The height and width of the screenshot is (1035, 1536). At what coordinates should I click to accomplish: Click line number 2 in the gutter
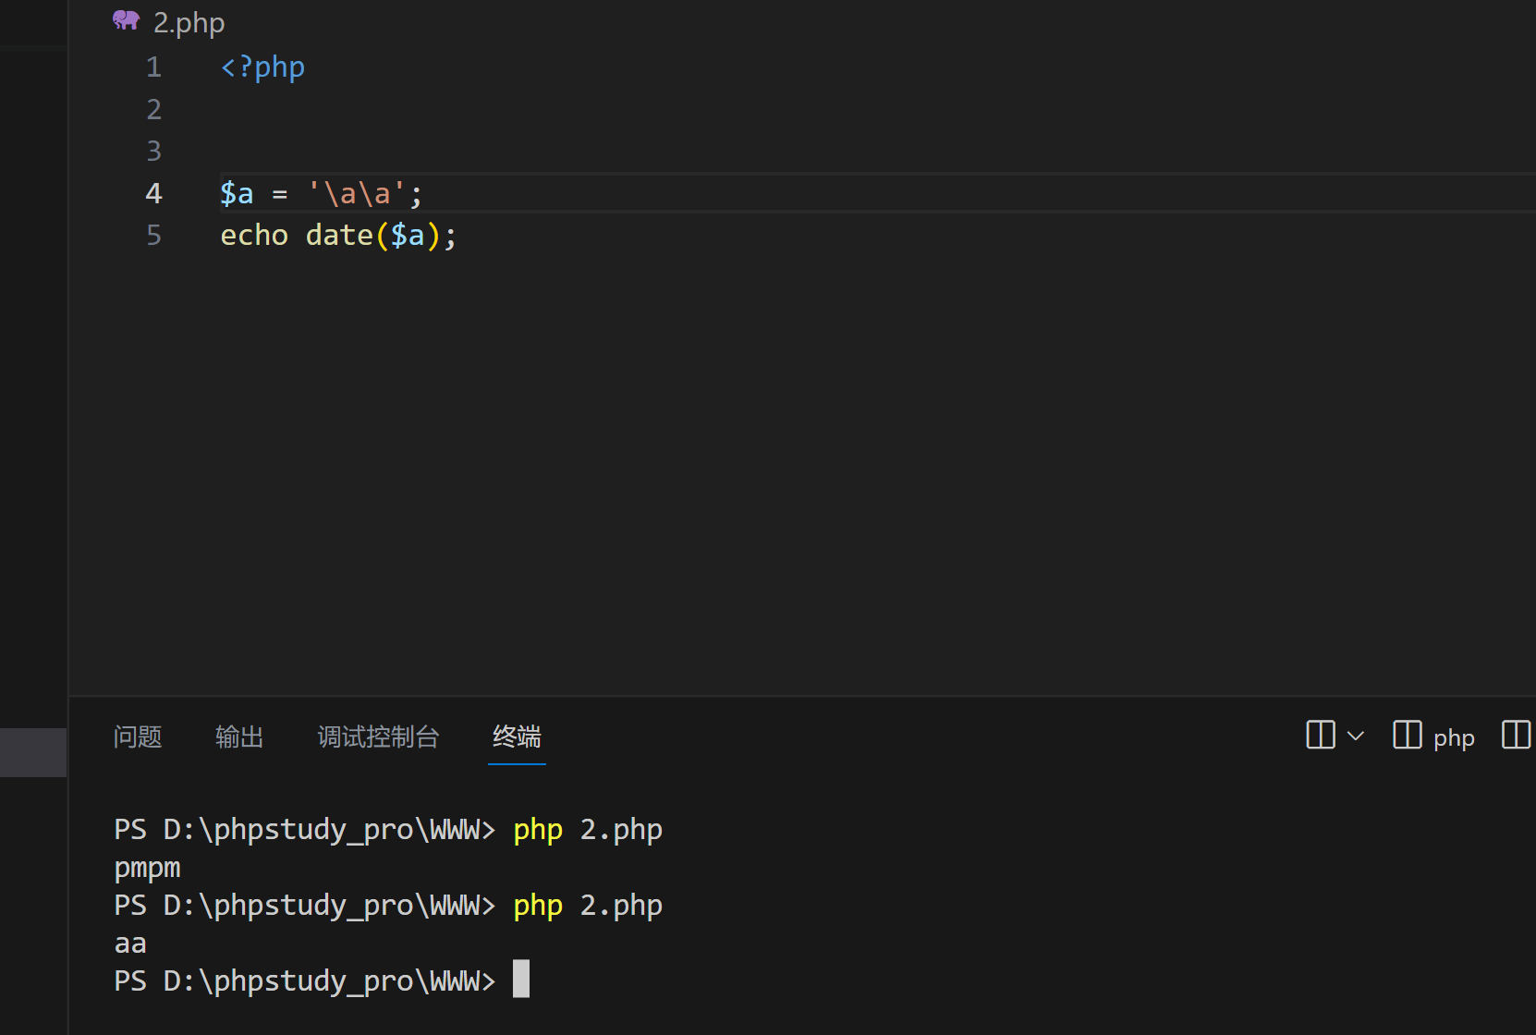click(153, 109)
